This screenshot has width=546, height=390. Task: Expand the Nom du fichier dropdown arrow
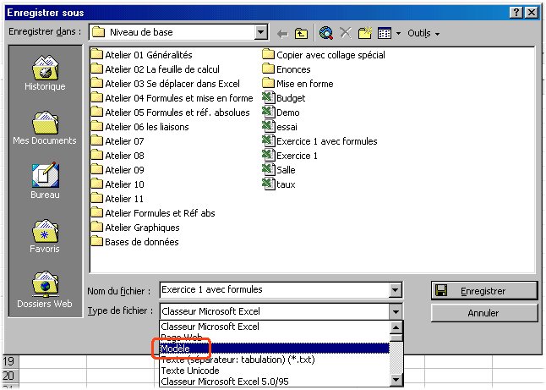tap(395, 290)
